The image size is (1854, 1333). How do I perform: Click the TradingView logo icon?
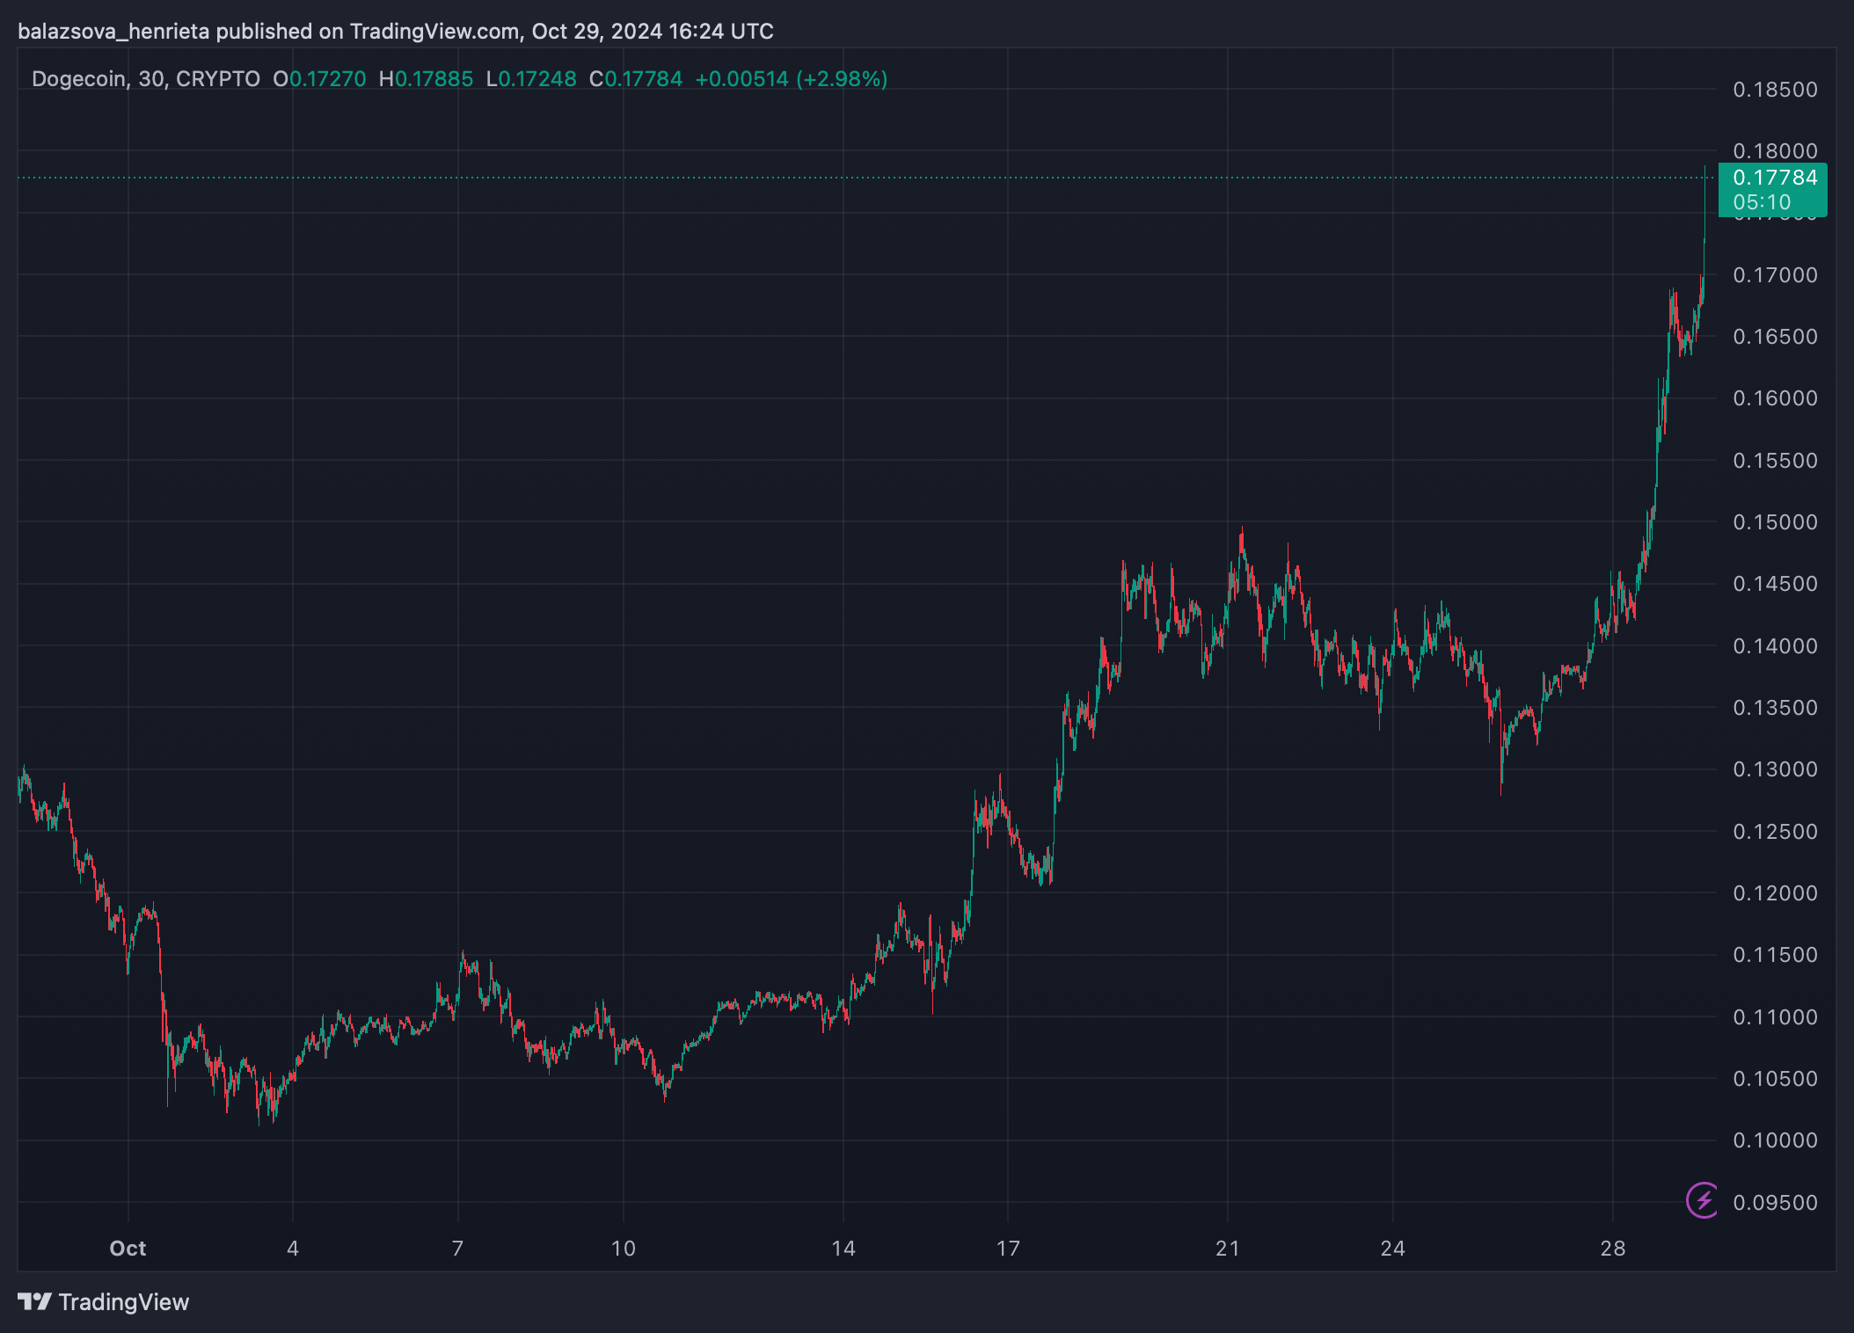35,1301
